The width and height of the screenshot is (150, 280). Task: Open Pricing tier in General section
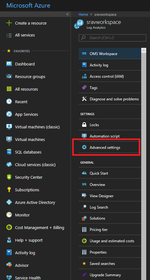[x=110, y=229]
